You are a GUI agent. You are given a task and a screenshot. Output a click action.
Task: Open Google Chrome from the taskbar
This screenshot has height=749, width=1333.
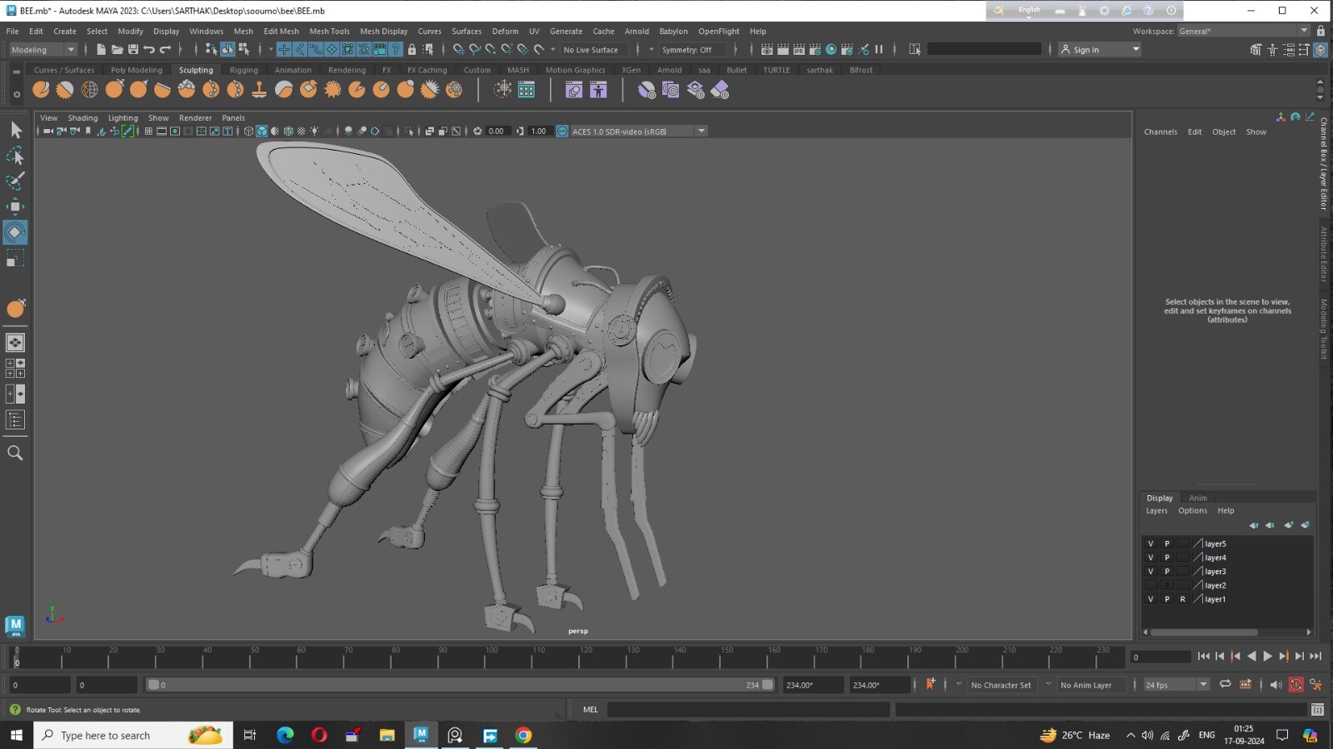[522, 735]
